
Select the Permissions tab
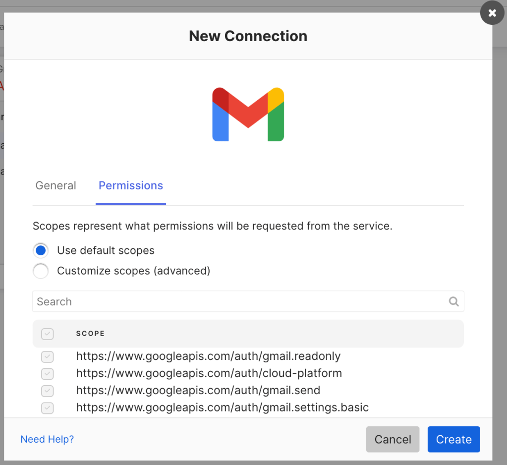pos(130,185)
